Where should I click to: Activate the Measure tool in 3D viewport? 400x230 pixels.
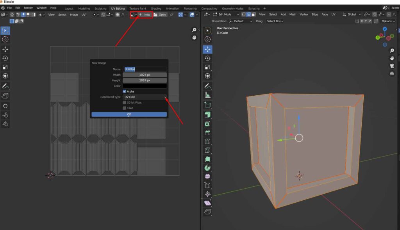[x=207, y=95]
